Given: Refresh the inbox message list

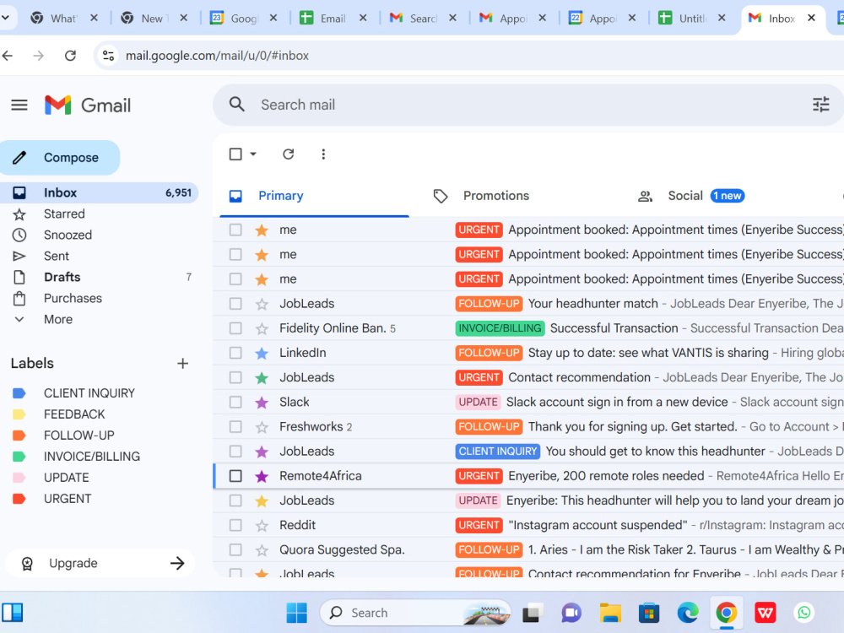Looking at the screenshot, I should pyautogui.click(x=289, y=154).
